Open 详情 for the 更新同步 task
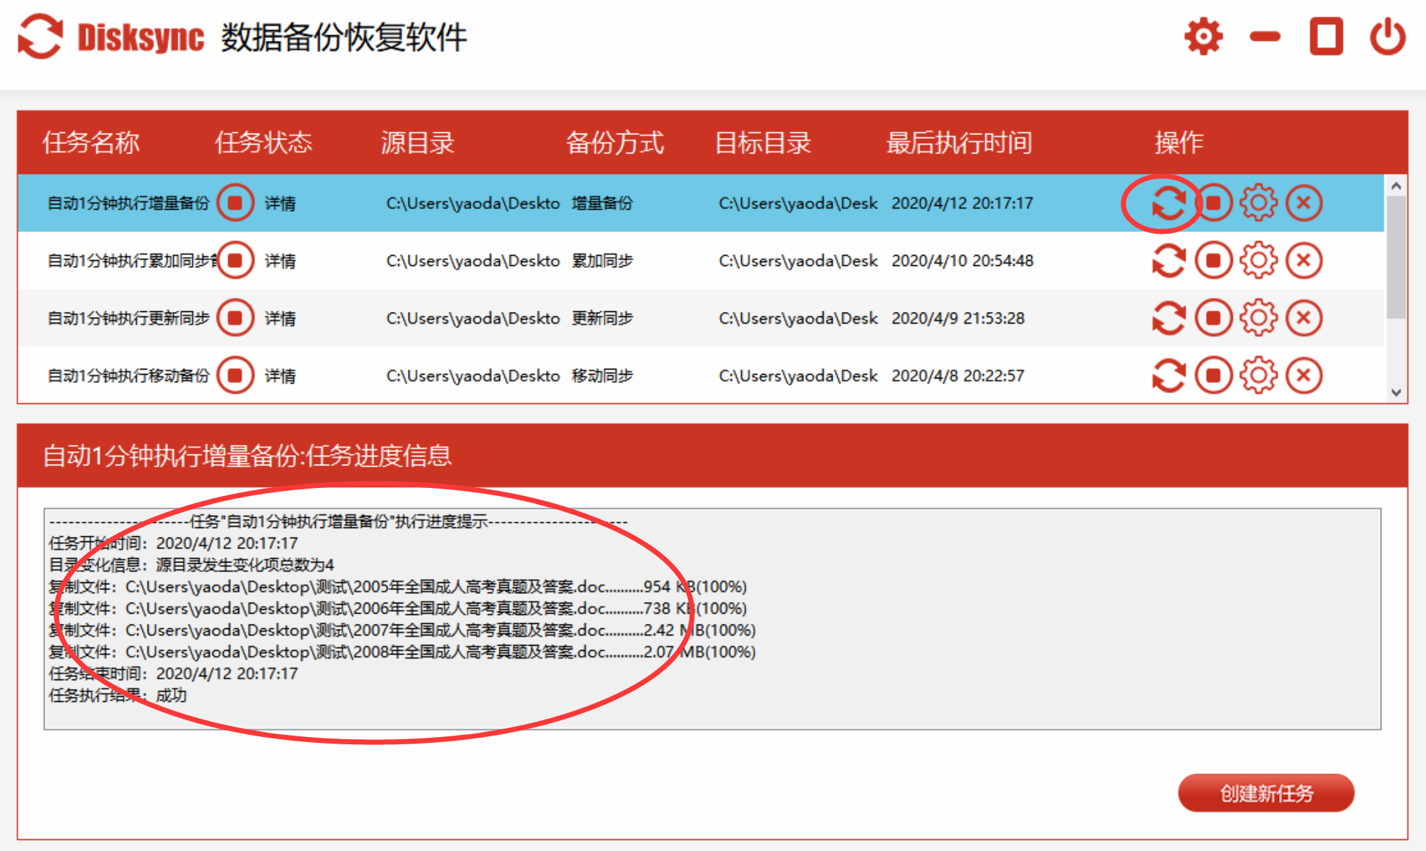The image size is (1426, 851). coord(280,319)
